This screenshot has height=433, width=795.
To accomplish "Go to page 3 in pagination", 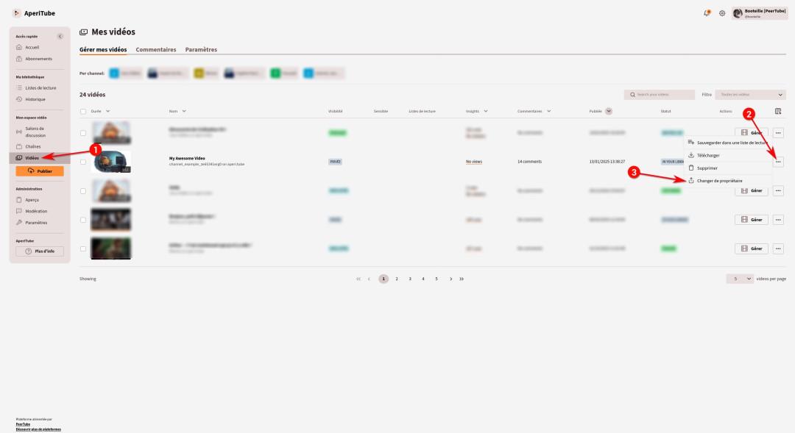I will (x=410, y=279).
